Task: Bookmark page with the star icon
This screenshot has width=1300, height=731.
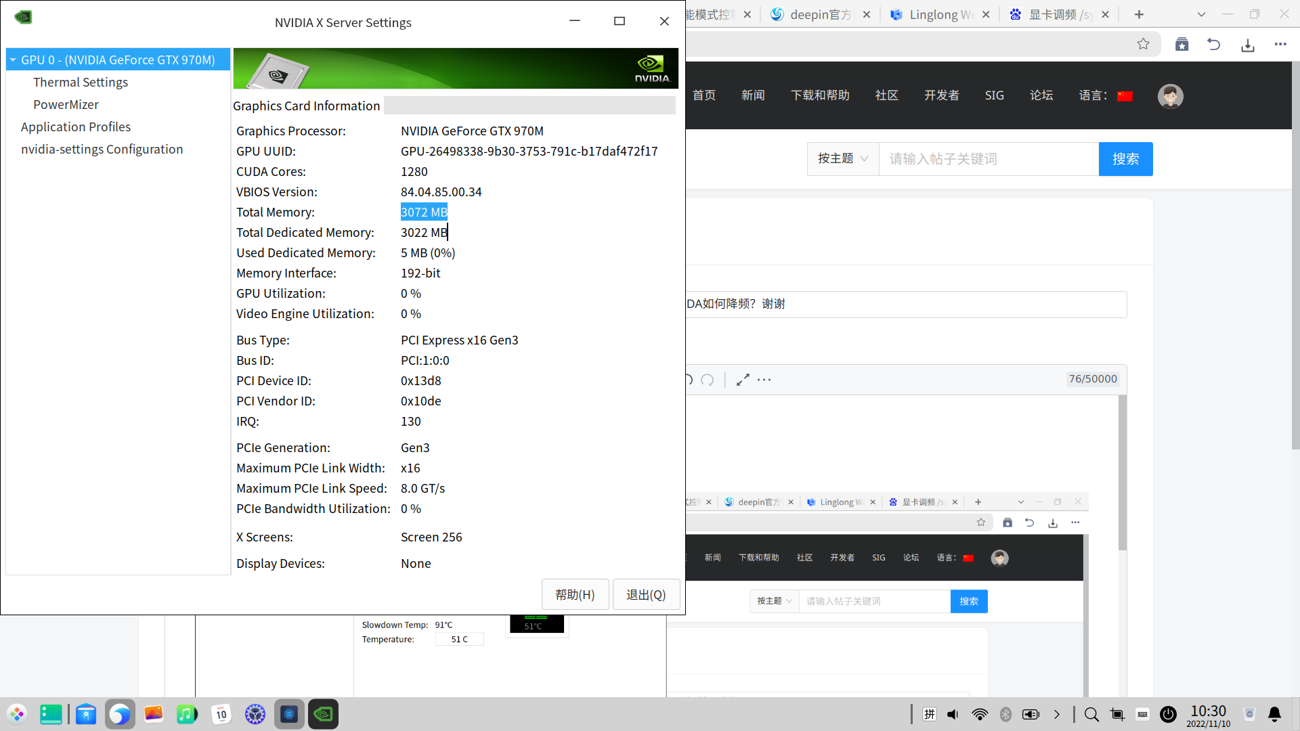Action: (1143, 45)
